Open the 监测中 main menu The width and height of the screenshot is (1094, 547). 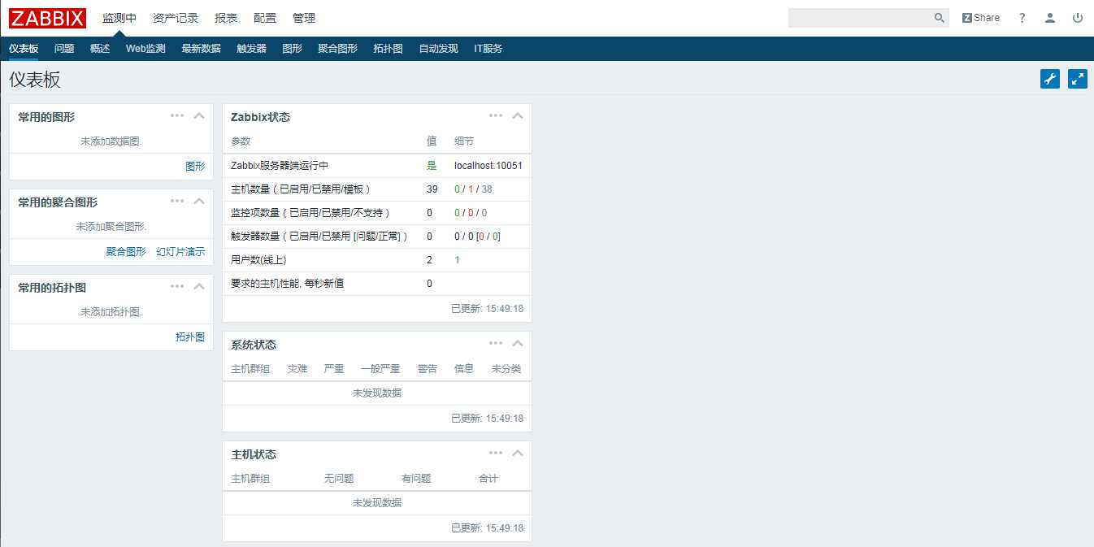(x=119, y=18)
